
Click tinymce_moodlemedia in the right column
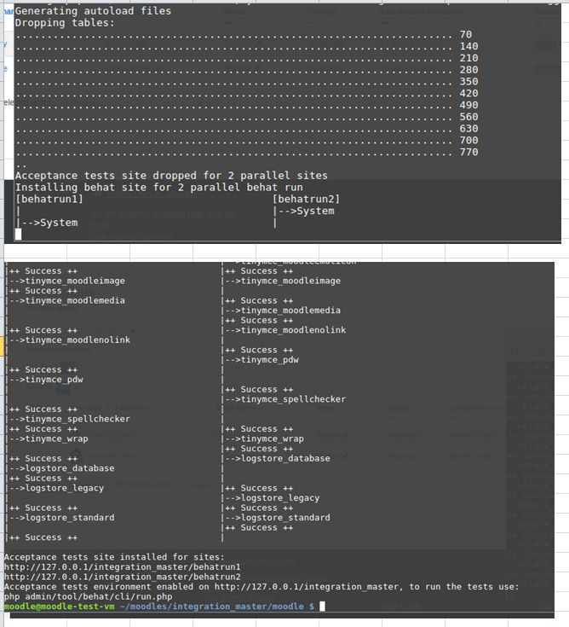click(x=290, y=311)
